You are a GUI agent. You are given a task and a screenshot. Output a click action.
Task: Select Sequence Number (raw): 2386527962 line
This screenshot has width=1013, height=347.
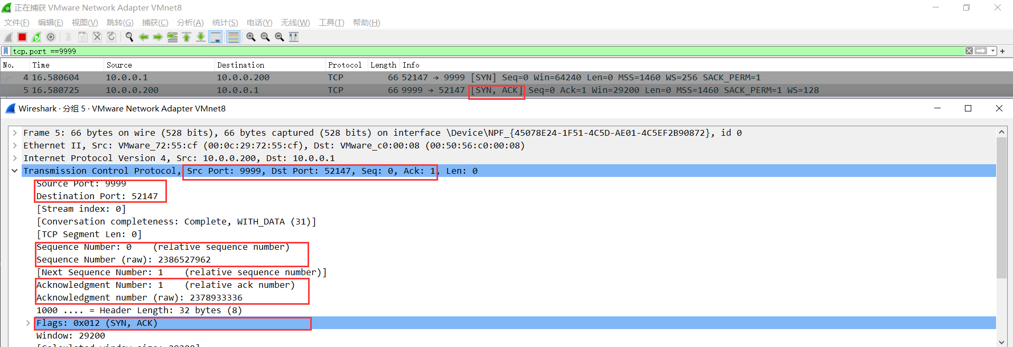(124, 260)
